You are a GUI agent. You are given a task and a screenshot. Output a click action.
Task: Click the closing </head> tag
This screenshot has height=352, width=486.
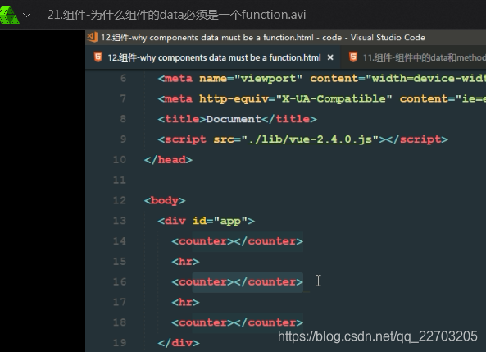[168, 159]
